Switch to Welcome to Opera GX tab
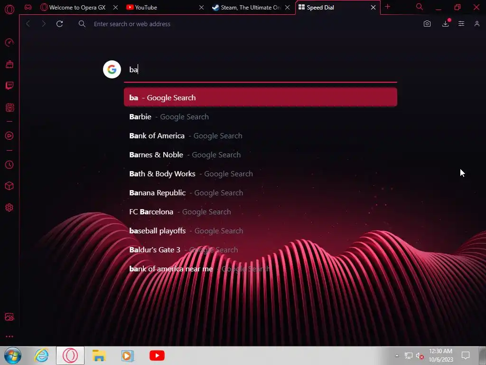The width and height of the screenshot is (486, 365). 77,8
